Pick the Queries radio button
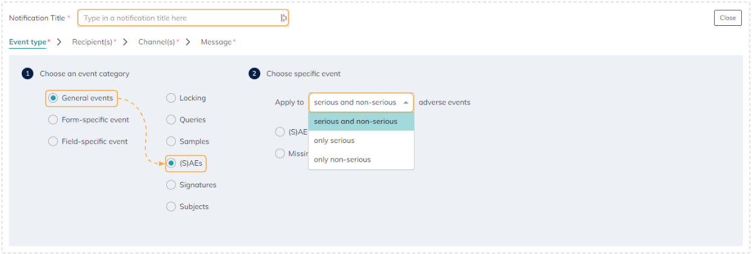Screen dimensions: 752x254 pyautogui.click(x=171, y=119)
